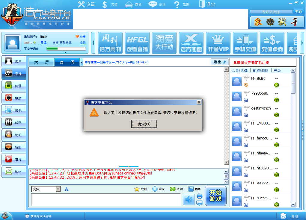Image resolution: width=306 pixels, height=220 pixels.
Task: Open 直播 in the left sidebar
Action: (14, 160)
